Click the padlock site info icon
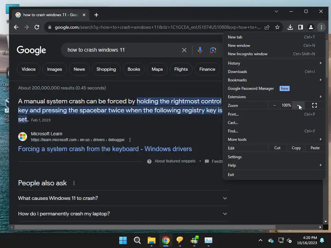Image resolution: width=331 pixels, height=248 pixels. (49, 27)
